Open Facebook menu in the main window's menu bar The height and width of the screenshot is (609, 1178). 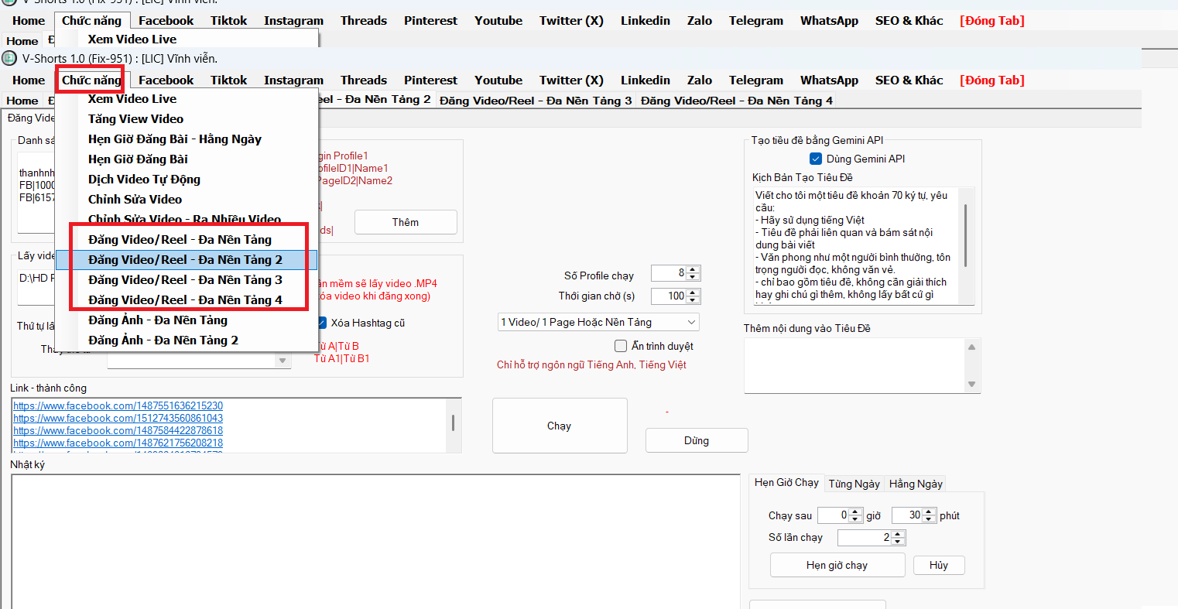point(166,80)
